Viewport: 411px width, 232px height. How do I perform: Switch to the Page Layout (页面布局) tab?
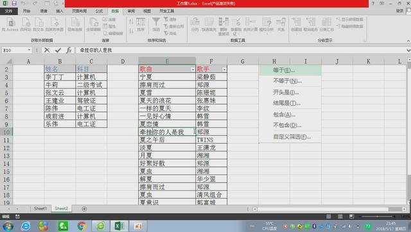click(x=79, y=11)
